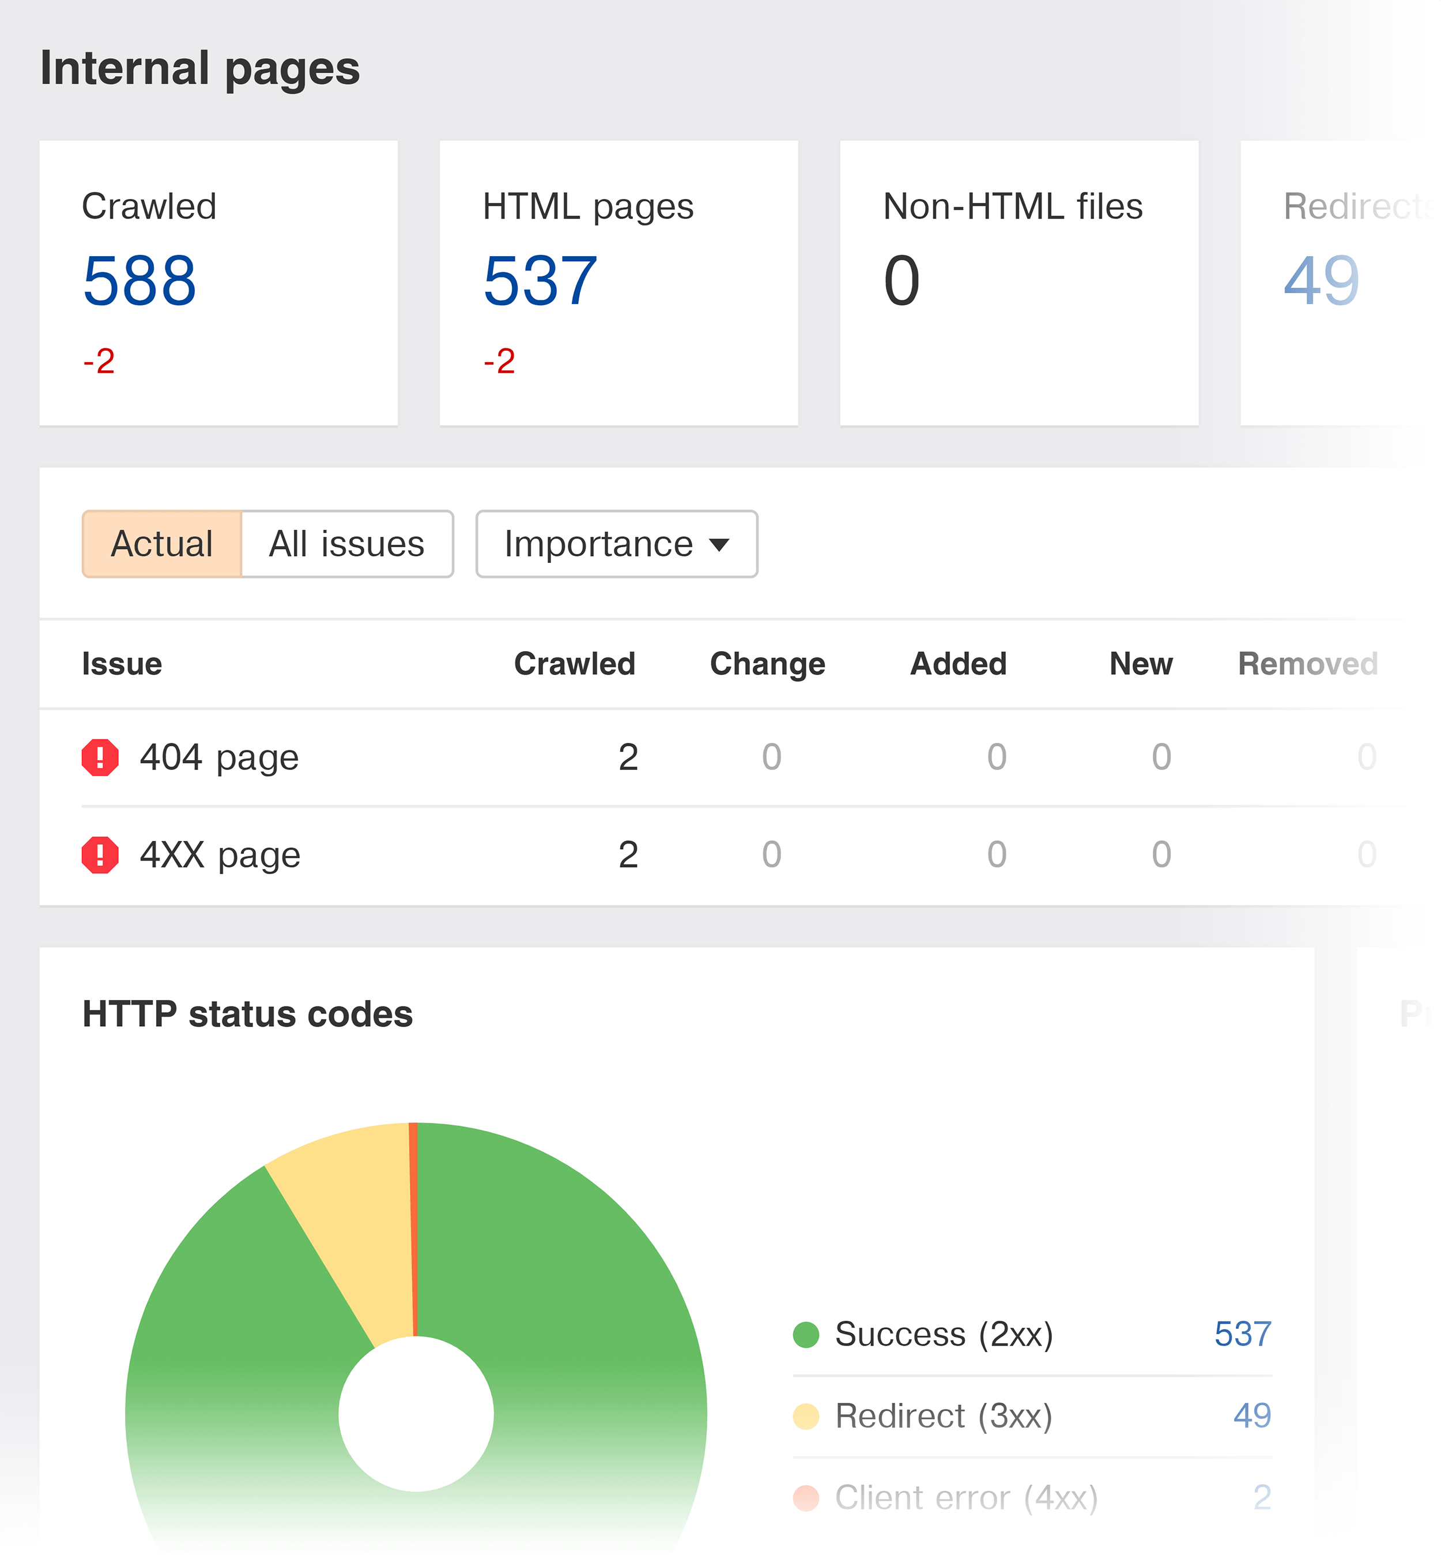Open the HTML pages 537 count
This screenshot has height=1559, width=1441.
(x=541, y=281)
